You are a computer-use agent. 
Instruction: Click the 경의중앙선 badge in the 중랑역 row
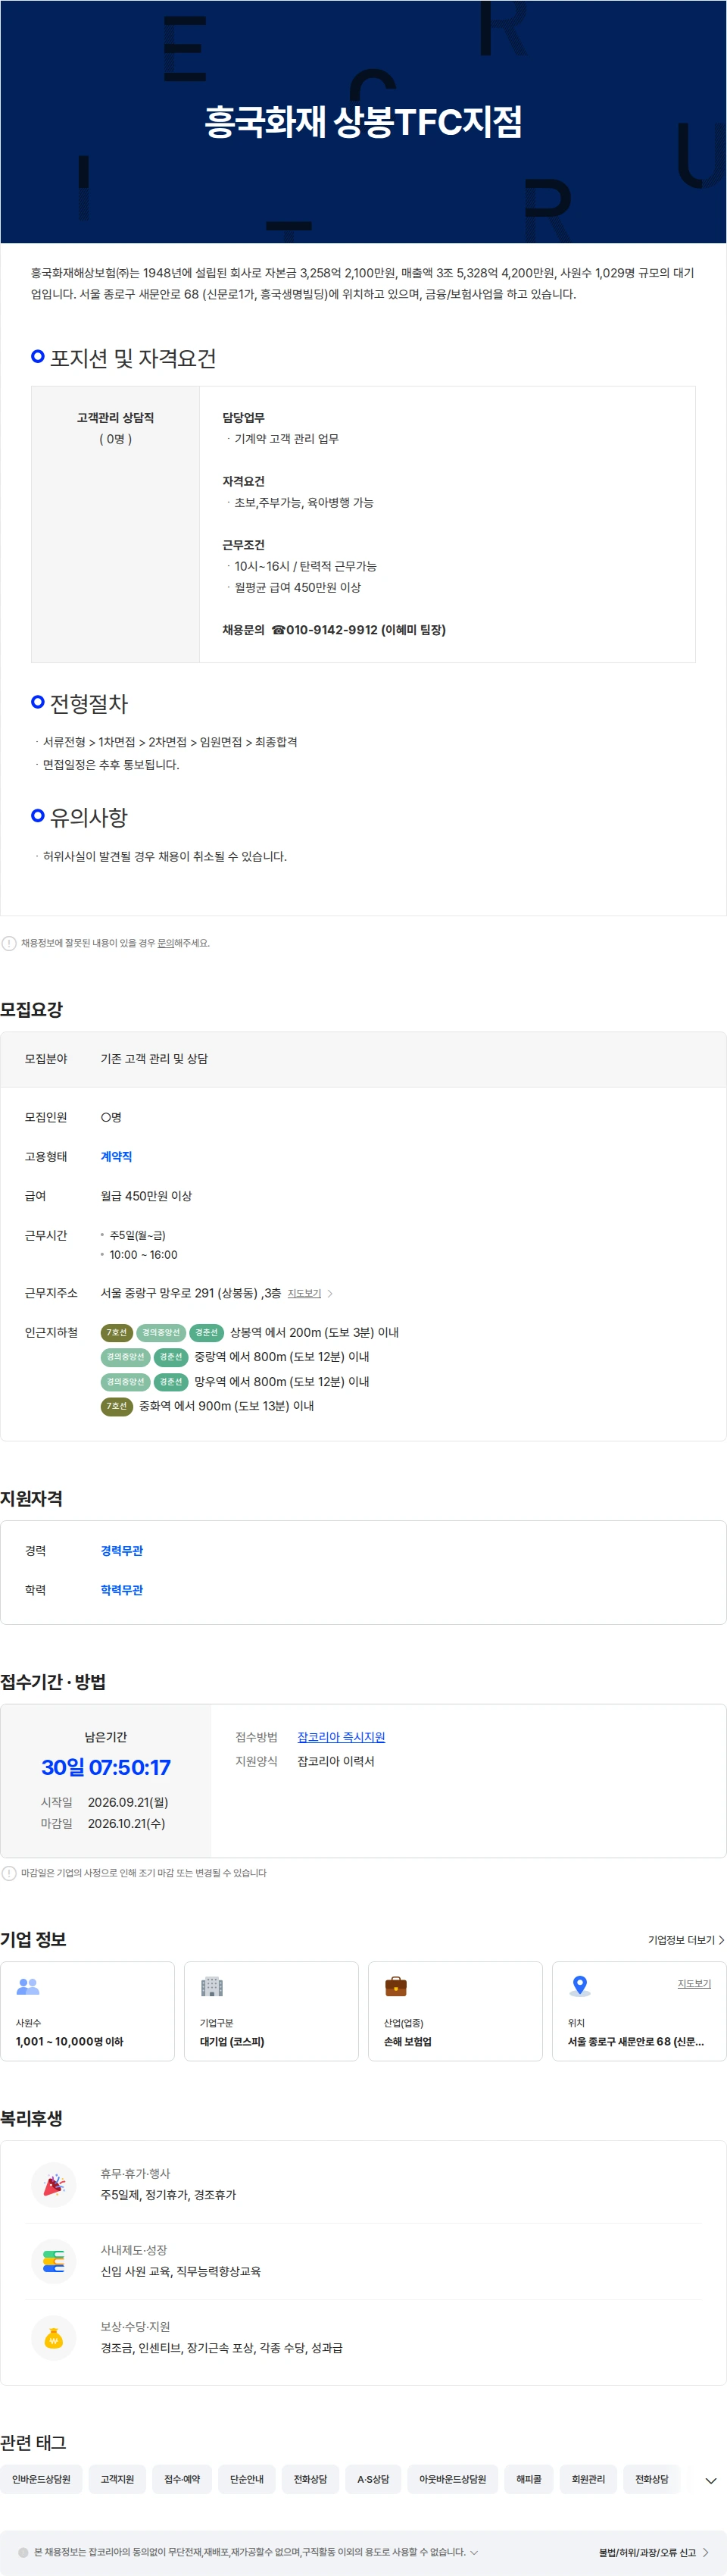126,1357
